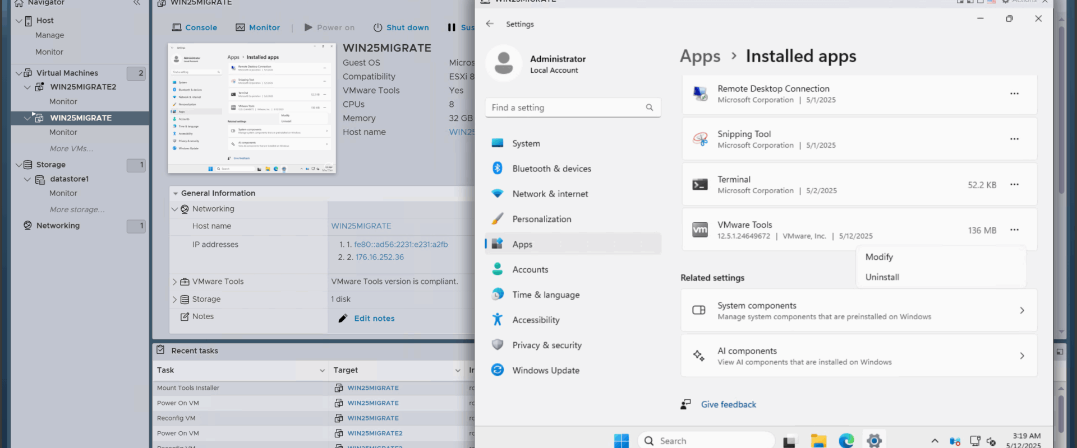Click the search magnifier in Find a setting

[649, 108]
